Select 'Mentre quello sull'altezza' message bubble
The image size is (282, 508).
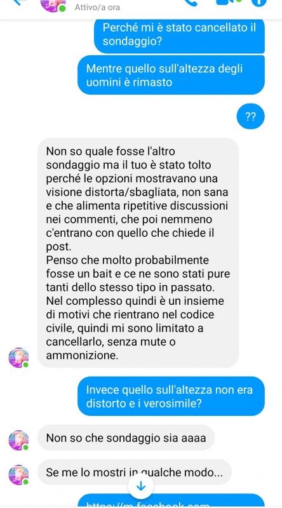(171, 75)
